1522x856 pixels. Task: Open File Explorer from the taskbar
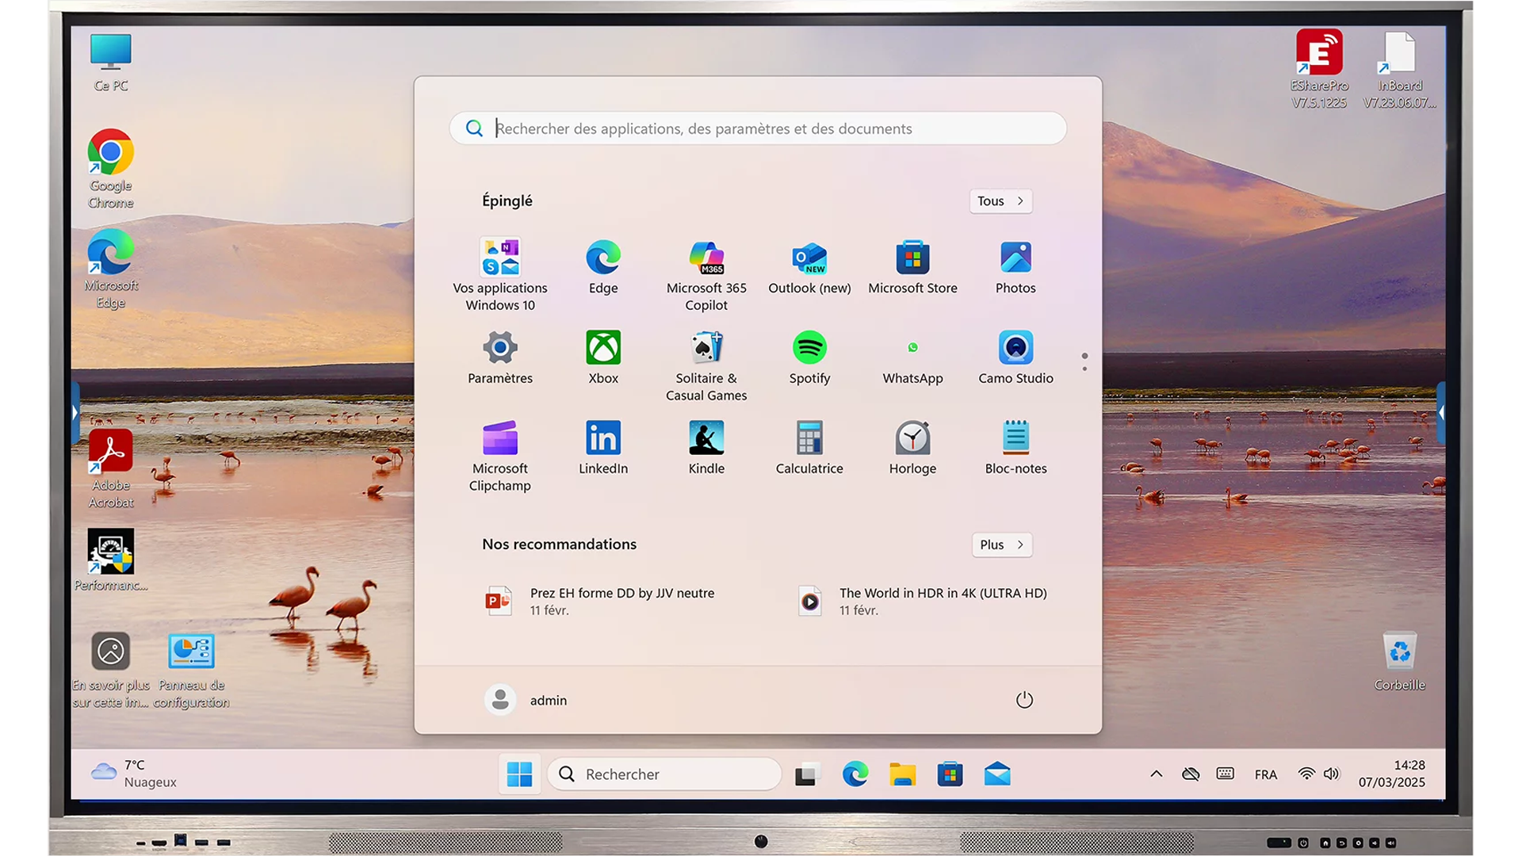(x=903, y=774)
